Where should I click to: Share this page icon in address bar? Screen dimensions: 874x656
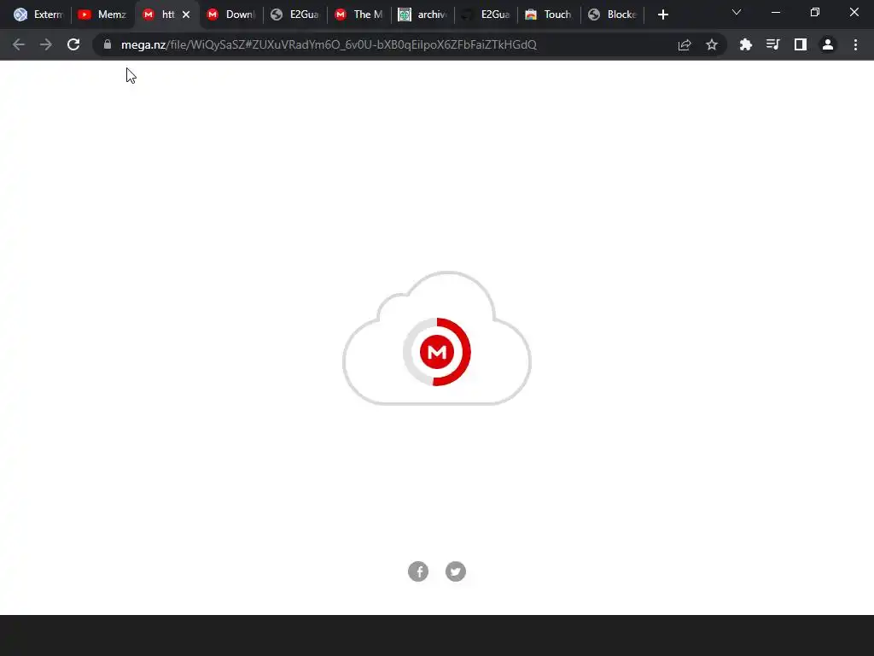pyautogui.click(x=685, y=44)
